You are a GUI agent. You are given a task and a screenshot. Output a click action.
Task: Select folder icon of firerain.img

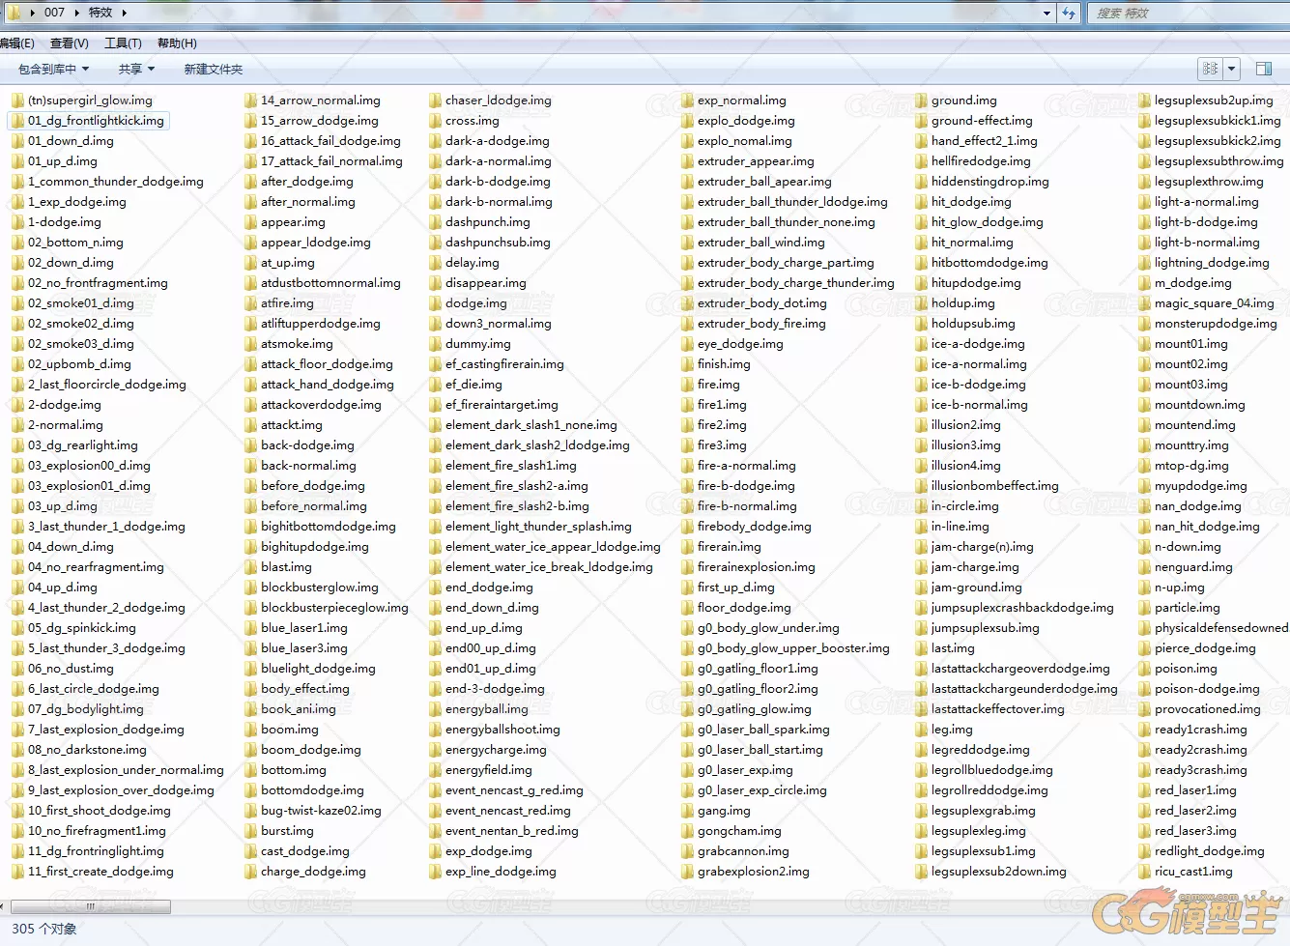687,547
